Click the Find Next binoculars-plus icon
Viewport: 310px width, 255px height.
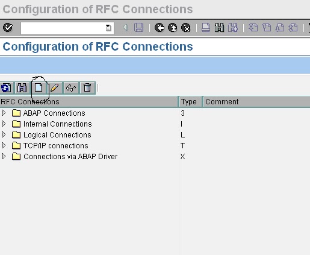(233, 28)
